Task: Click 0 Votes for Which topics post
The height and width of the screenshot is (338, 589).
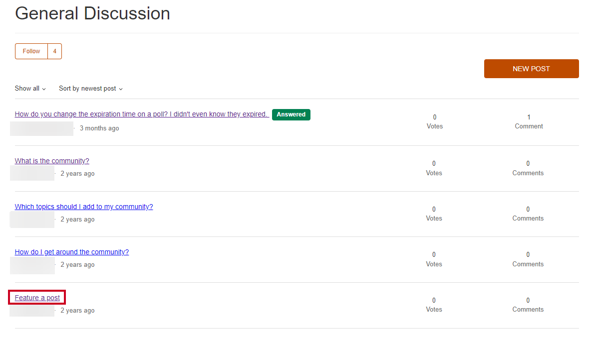Action: [x=434, y=214]
